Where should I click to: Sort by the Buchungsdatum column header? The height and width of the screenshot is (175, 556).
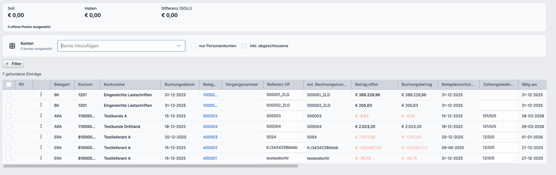pos(179,84)
